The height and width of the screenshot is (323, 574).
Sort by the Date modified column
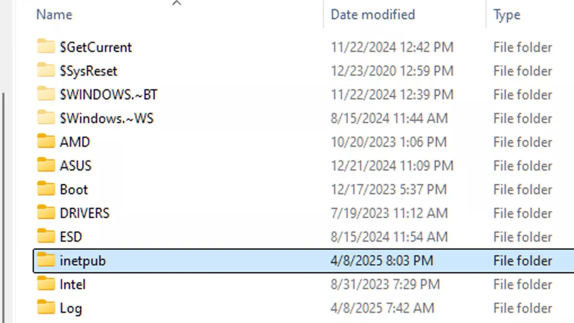(x=373, y=15)
